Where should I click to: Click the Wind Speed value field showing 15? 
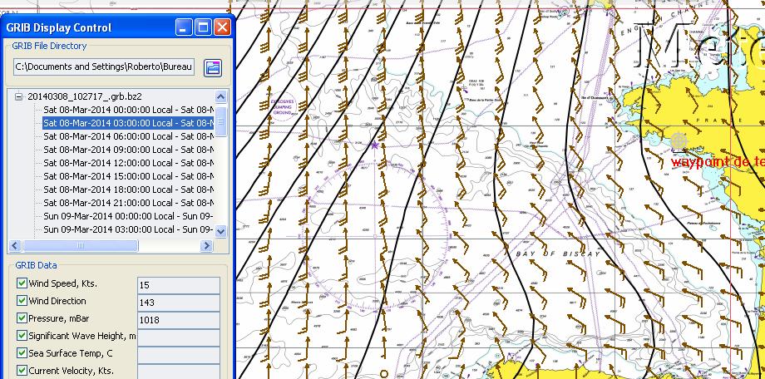179,285
